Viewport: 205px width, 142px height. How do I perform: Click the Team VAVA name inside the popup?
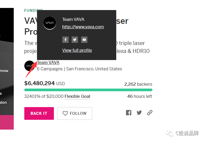point(73,19)
